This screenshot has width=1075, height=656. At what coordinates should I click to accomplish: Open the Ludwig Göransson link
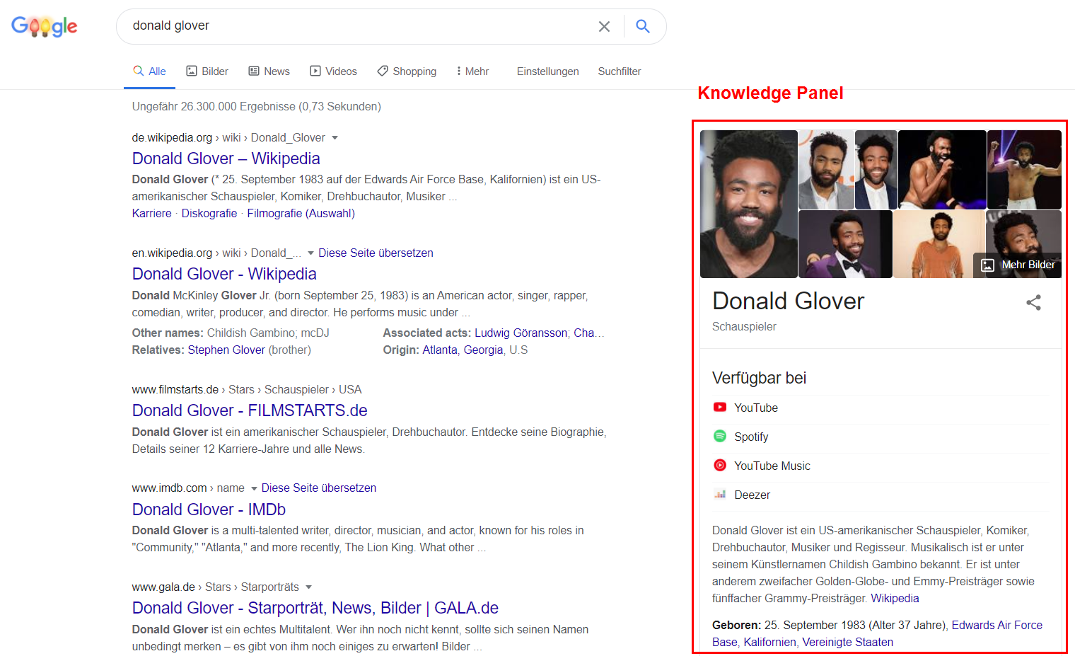coord(521,333)
